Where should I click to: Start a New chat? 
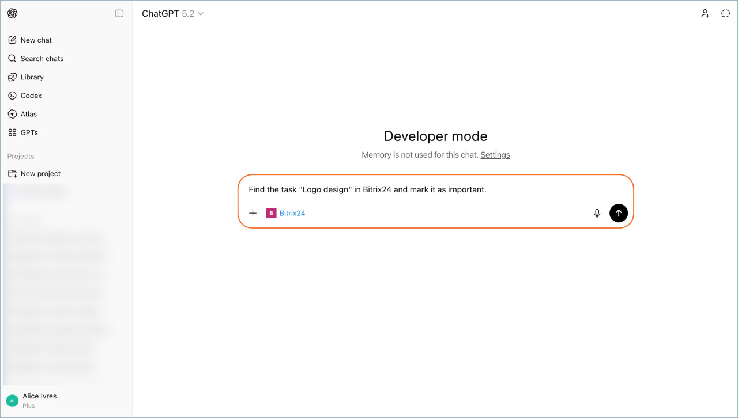[36, 40]
